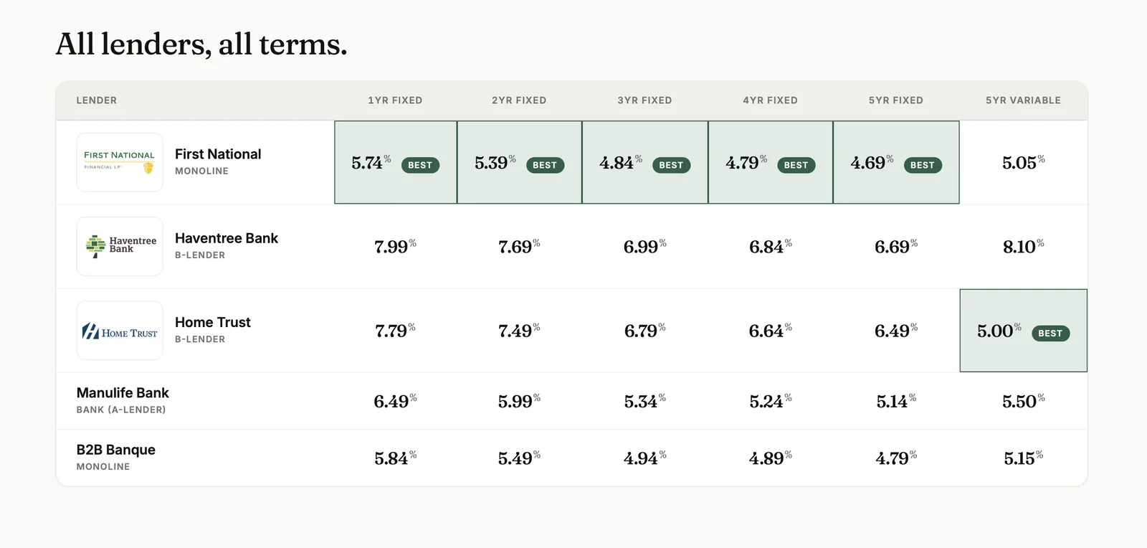Click the 5.39% rate
1147x548 pixels.
tap(495, 163)
